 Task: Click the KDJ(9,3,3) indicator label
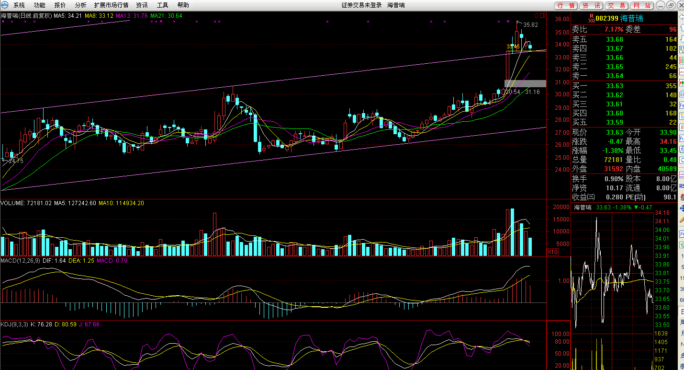click(x=14, y=324)
